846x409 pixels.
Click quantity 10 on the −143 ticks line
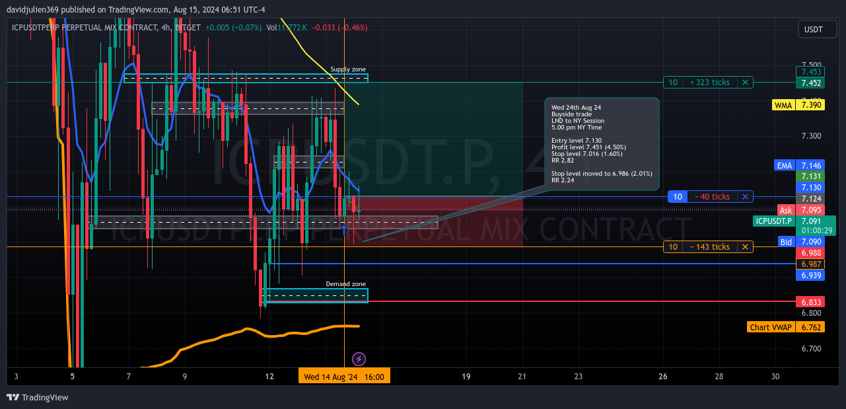click(x=673, y=246)
